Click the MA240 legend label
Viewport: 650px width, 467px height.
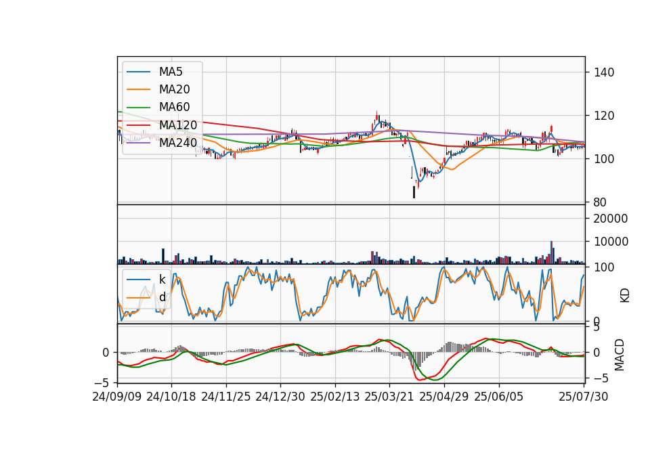point(178,143)
